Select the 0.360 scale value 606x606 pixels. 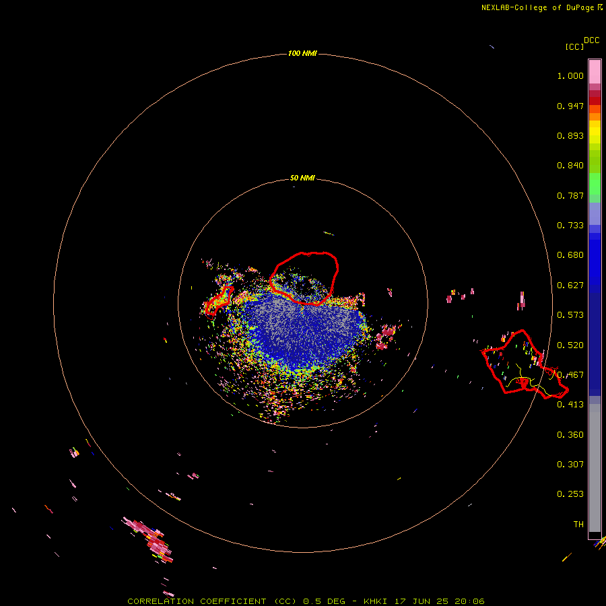[570, 435]
